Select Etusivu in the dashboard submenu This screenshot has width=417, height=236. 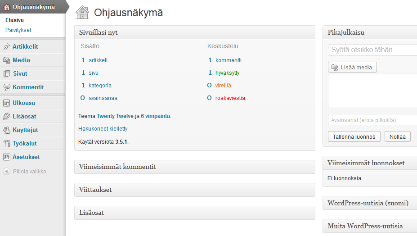pyautogui.click(x=15, y=20)
